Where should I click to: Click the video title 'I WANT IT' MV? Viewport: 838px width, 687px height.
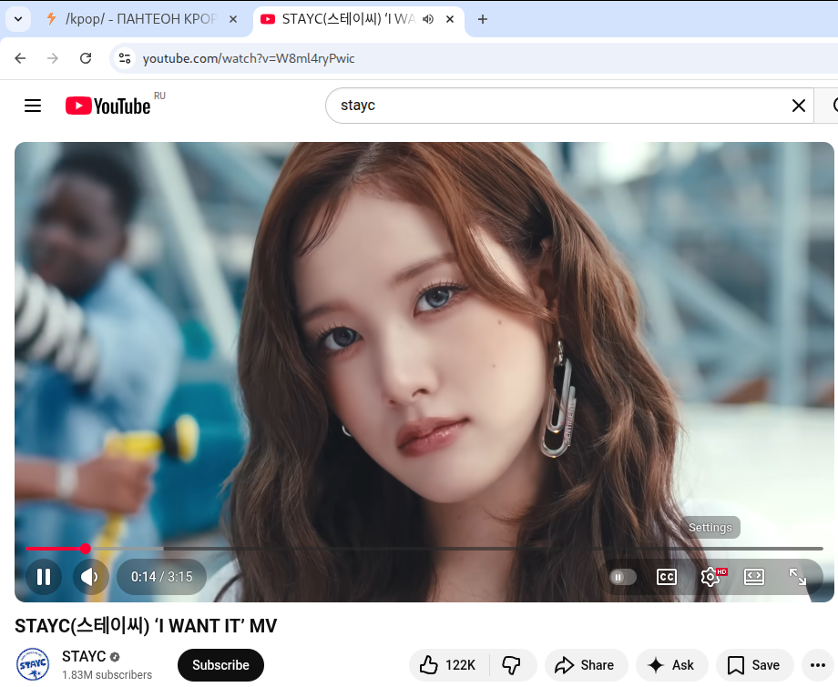tap(146, 626)
